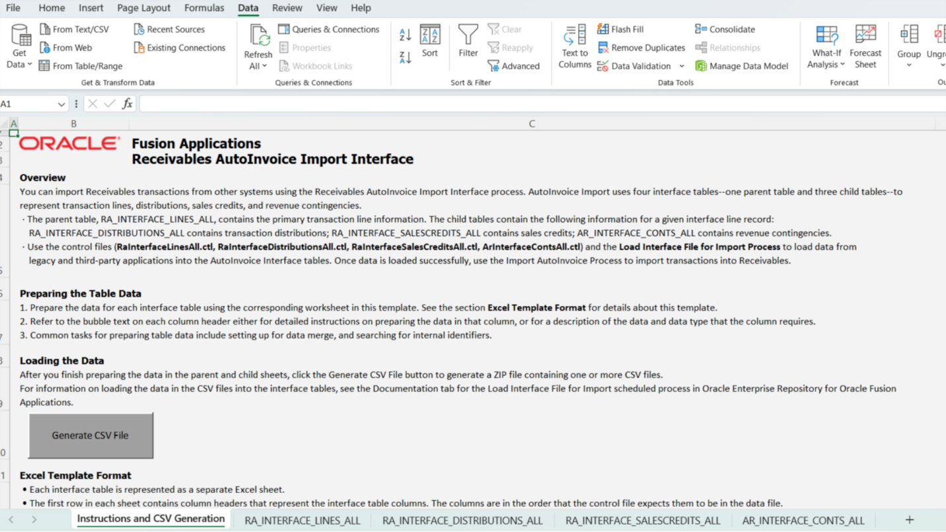The height and width of the screenshot is (532, 946).
Task: Open connection Properties
Action: pos(305,48)
